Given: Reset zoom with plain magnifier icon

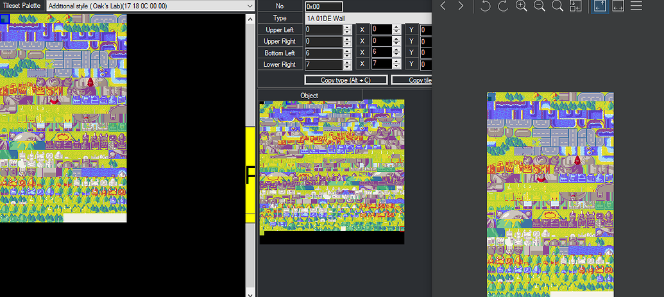Looking at the screenshot, I should pyautogui.click(x=558, y=6).
